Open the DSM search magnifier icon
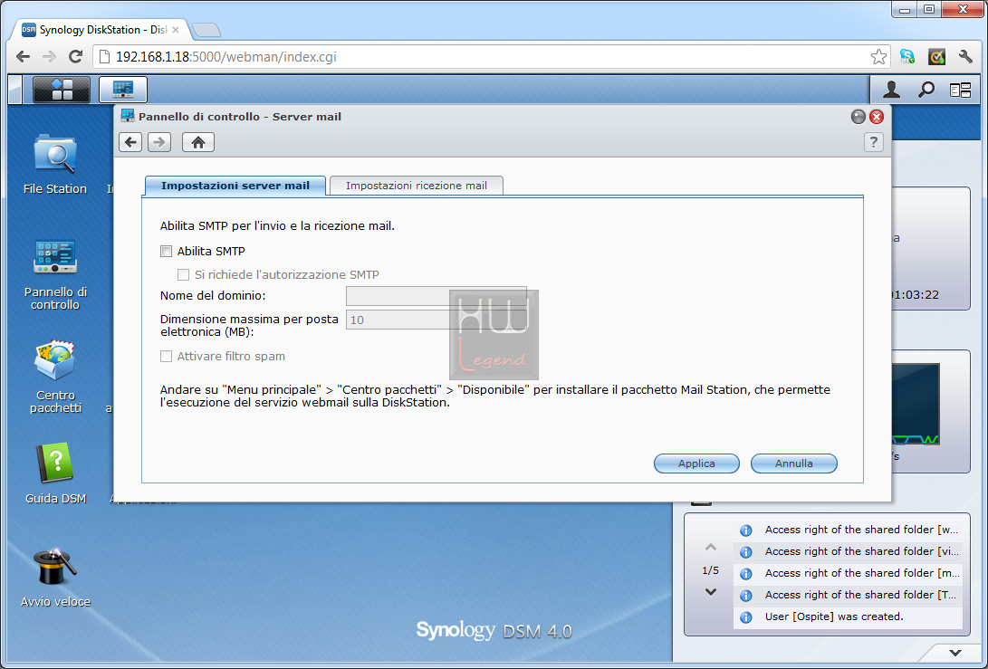The width and height of the screenshot is (988, 669). coord(926,90)
